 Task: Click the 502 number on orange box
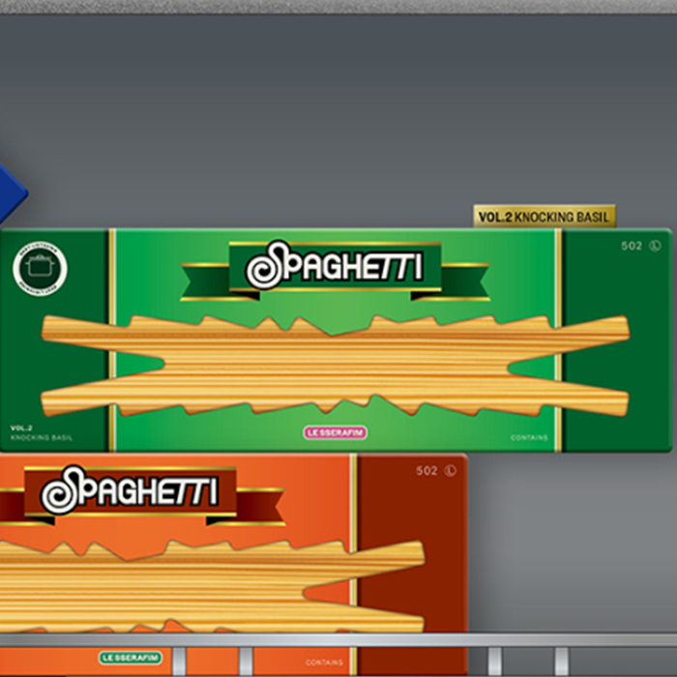[x=427, y=471]
